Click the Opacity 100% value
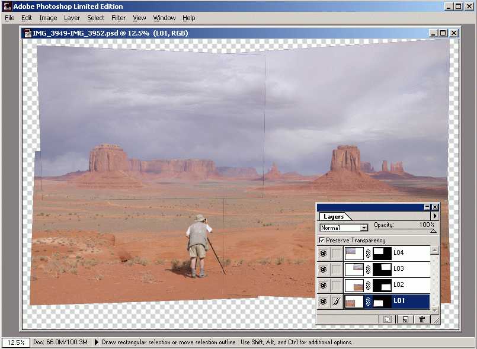477x349 pixels. [427, 225]
